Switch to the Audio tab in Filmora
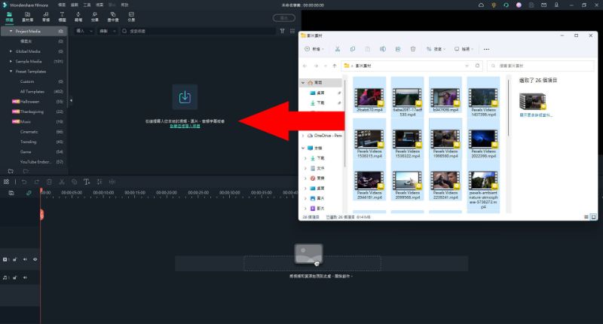 click(46, 17)
